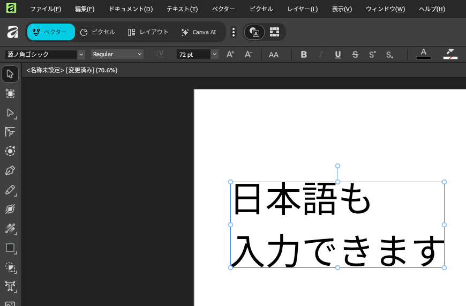Open the テキスト(T) menu

click(x=182, y=9)
